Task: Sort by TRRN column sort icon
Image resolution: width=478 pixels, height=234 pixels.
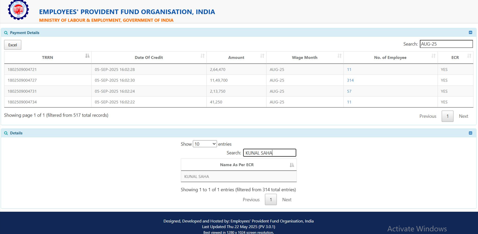Action: [x=87, y=56]
